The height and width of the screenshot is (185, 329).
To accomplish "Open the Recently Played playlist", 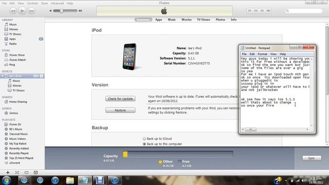I will coord(19,153).
